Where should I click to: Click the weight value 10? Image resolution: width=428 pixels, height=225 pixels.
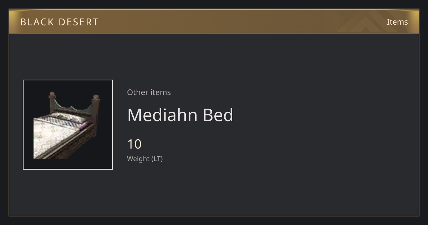pos(134,144)
